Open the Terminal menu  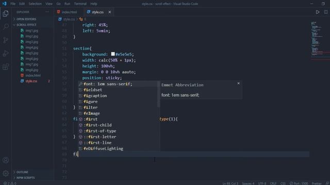pos(80,4)
